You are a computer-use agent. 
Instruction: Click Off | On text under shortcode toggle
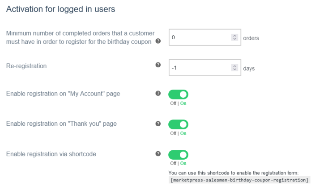point(178,163)
